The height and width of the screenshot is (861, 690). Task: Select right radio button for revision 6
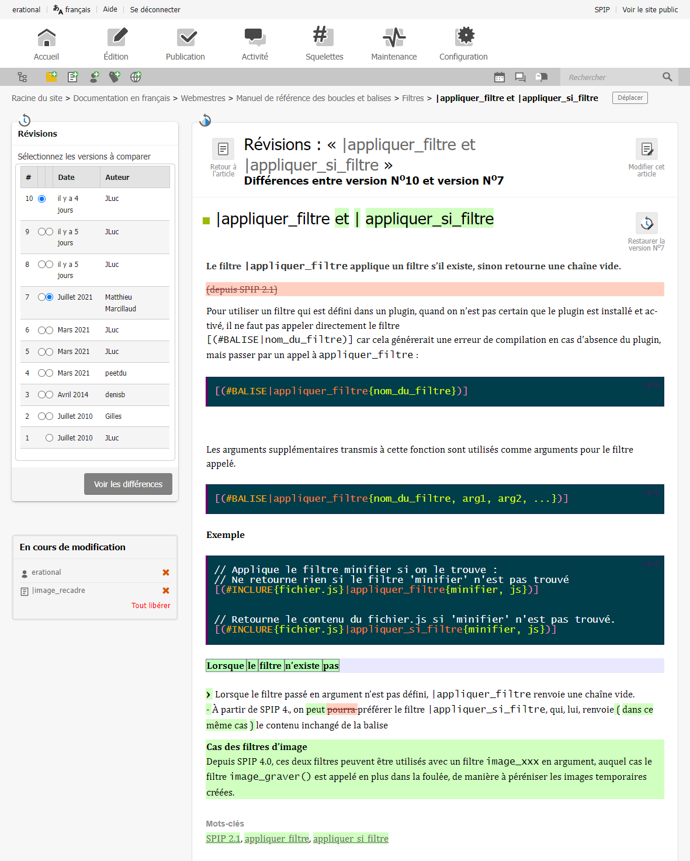49,331
